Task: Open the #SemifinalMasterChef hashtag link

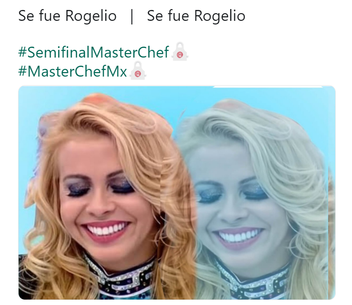Action: (x=93, y=52)
